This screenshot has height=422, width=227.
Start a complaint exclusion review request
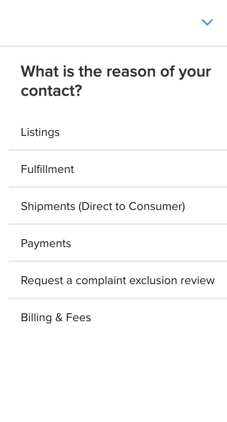(x=118, y=281)
